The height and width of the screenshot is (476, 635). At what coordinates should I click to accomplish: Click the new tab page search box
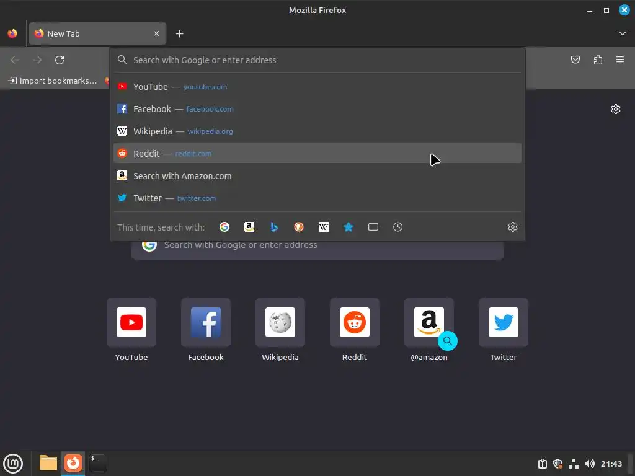(317, 249)
